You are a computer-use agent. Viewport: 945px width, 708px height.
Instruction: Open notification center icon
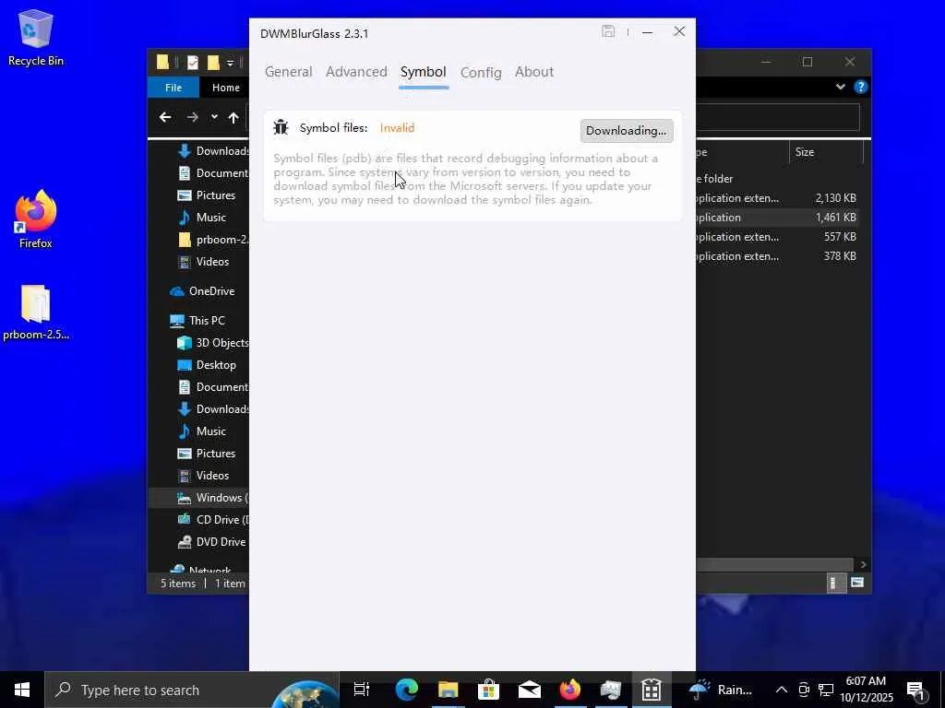coord(915,690)
